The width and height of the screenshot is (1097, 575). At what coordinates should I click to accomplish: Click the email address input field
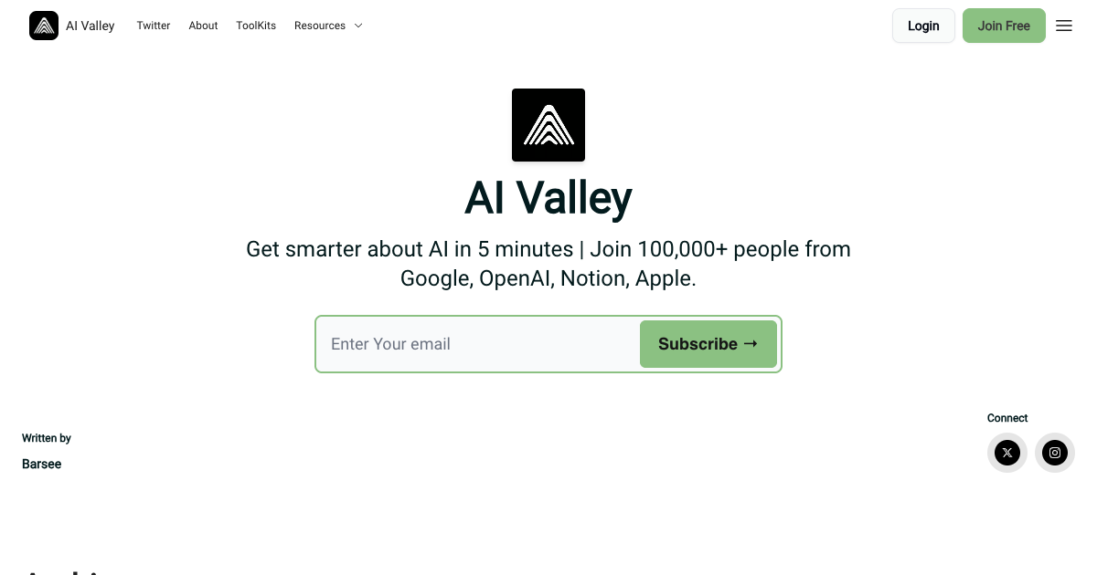pyautogui.click(x=475, y=344)
